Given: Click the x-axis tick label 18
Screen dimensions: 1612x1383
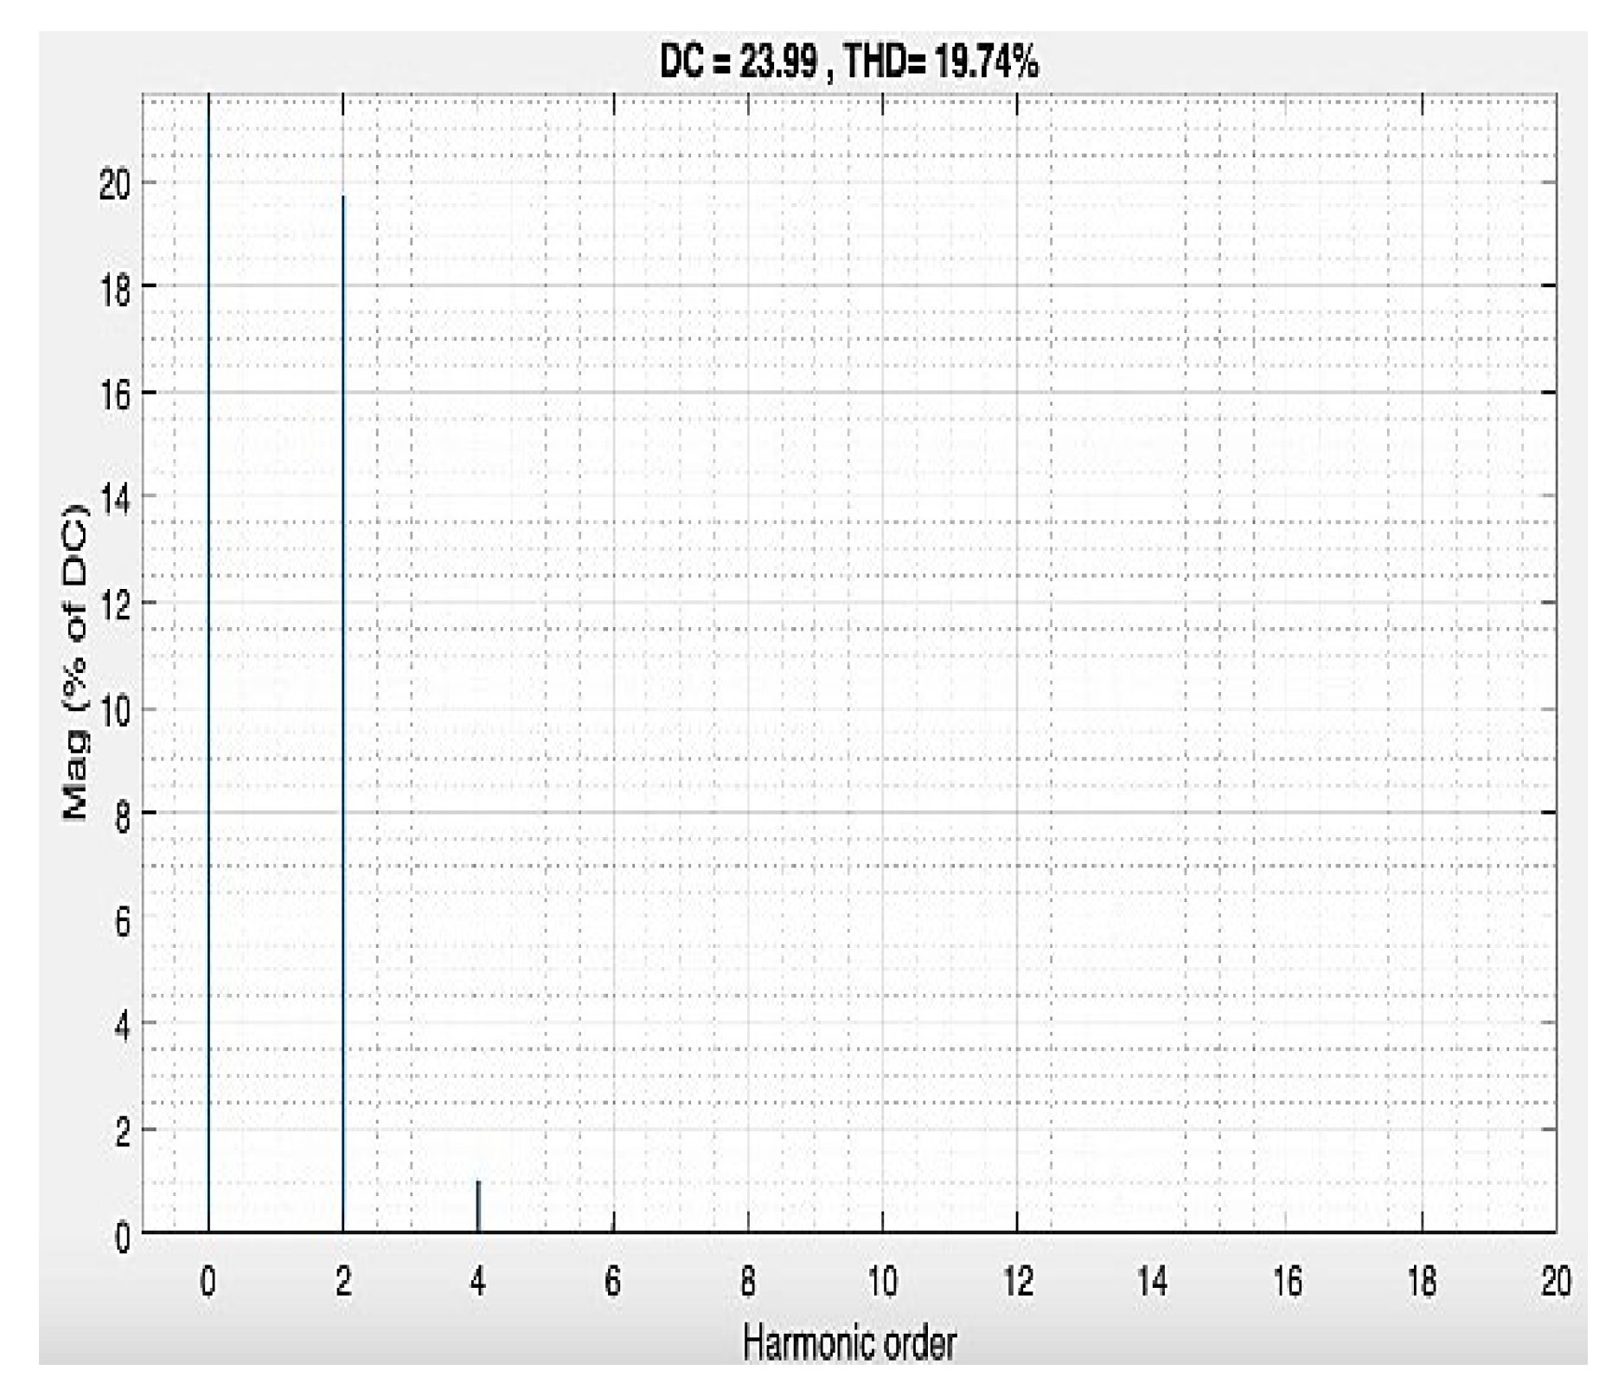Looking at the screenshot, I should [x=1422, y=1281].
